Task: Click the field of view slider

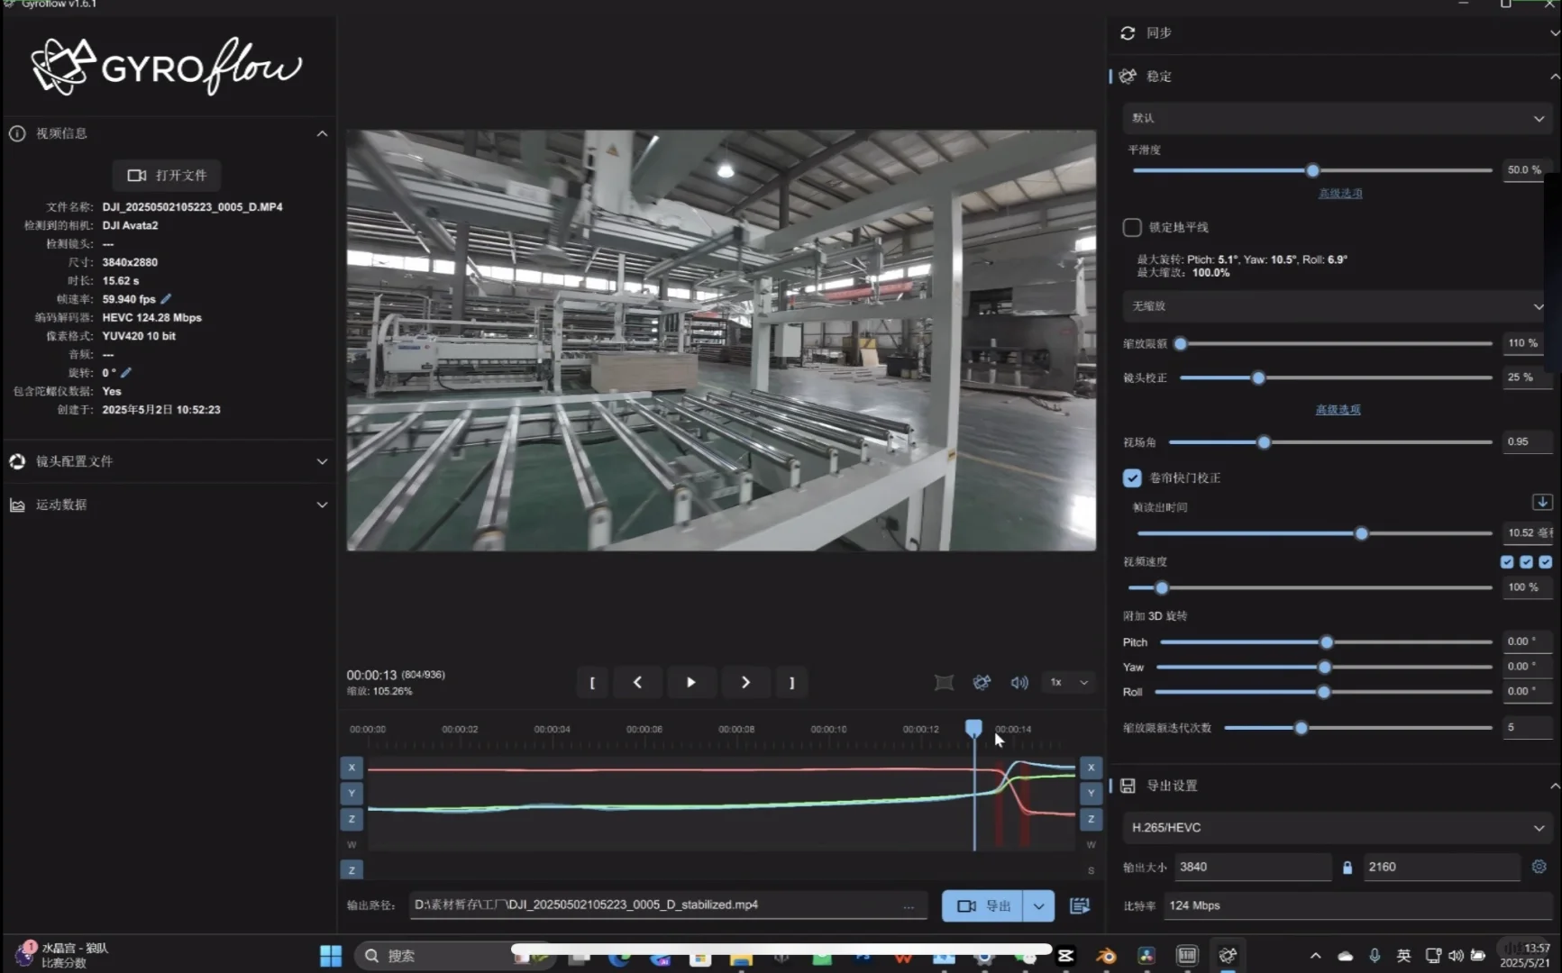Action: [1330, 442]
